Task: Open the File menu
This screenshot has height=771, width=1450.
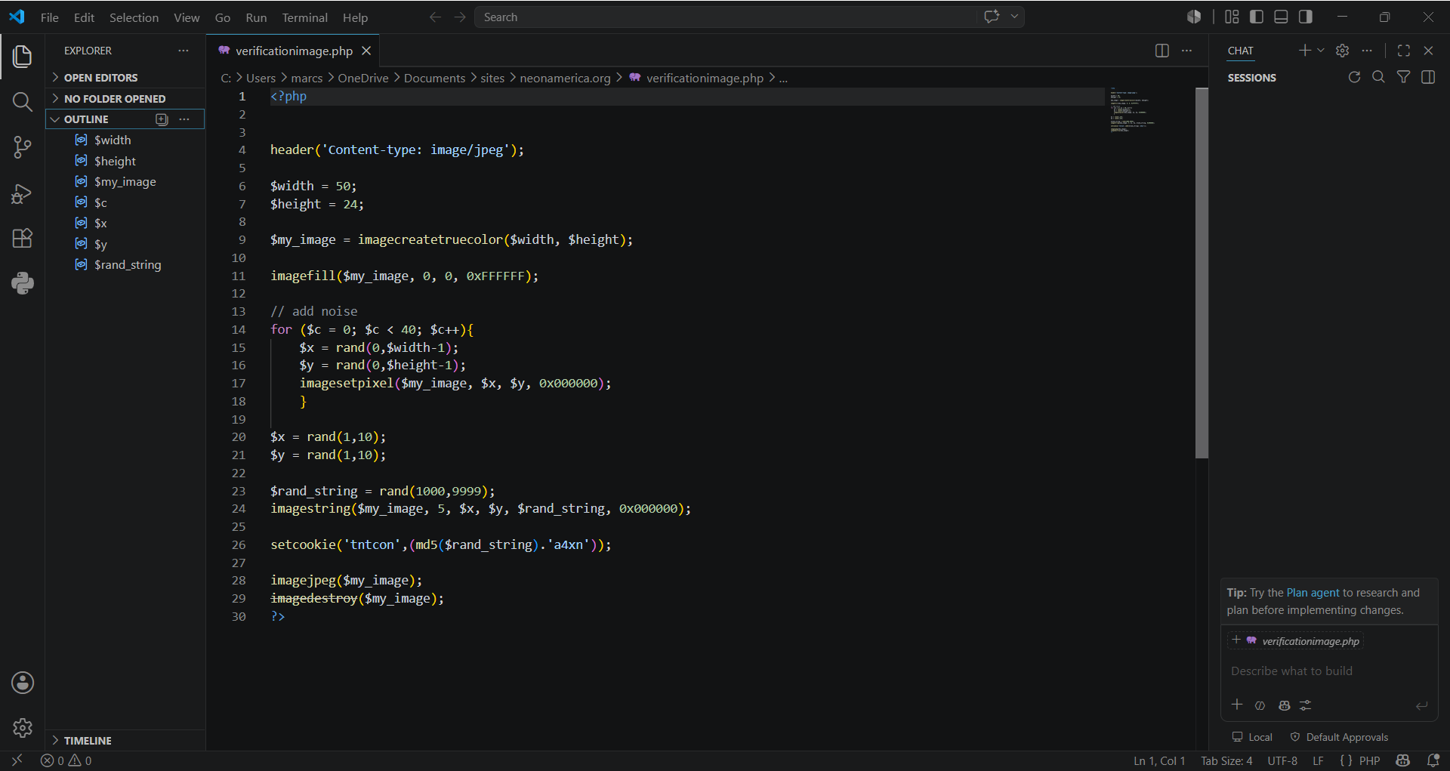Action: click(49, 17)
